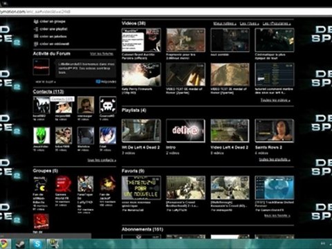332x249 pixels.
Task: Open the 'Saints Rows 2' playlist thumbnail
Action: [x=275, y=131]
